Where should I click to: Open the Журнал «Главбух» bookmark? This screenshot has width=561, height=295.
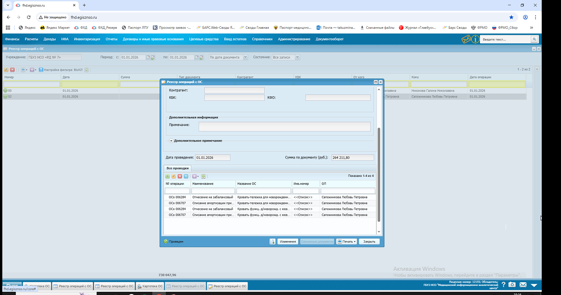(x=417, y=27)
